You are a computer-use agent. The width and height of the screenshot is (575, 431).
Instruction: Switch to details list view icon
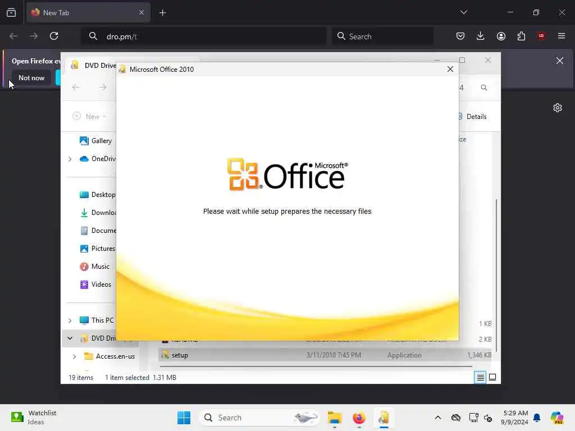click(x=480, y=377)
